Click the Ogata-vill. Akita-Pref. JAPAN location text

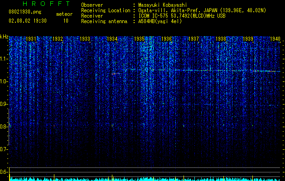(x=202, y=10)
